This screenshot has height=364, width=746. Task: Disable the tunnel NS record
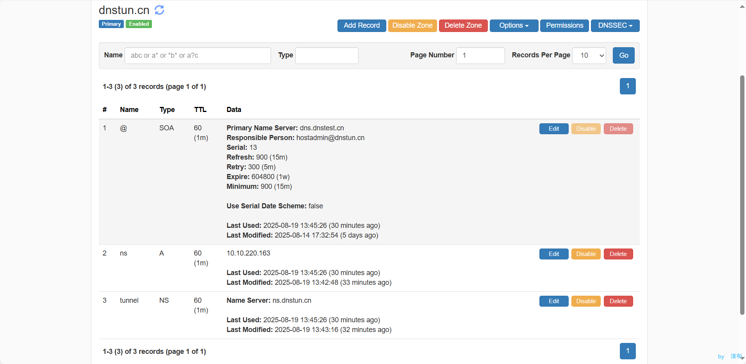585,301
